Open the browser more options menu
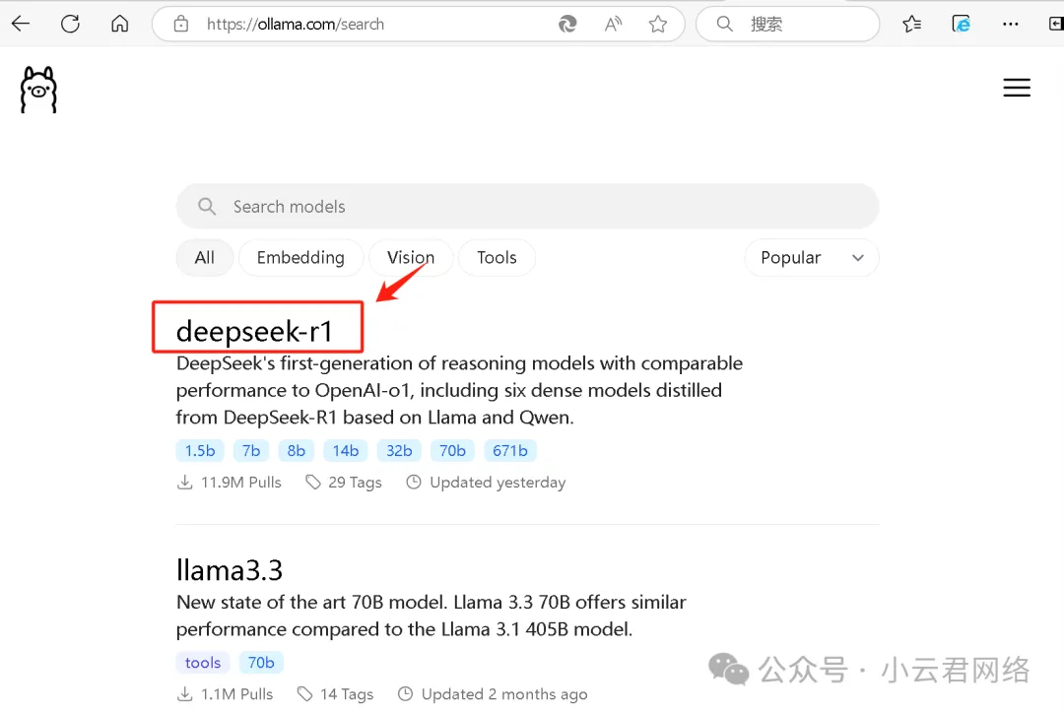Viewport: 1064px width, 713px height. [x=1011, y=25]
